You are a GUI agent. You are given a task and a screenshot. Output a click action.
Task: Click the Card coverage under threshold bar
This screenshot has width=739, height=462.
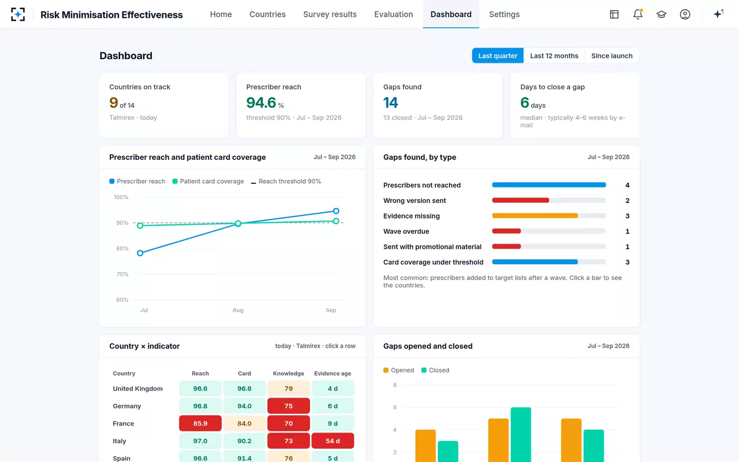point(549,262)
